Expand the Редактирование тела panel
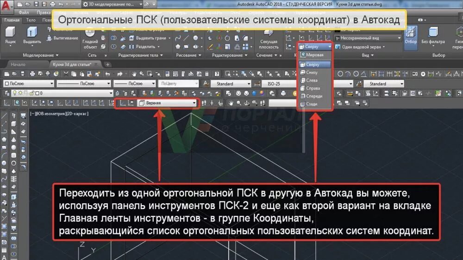Image resolution: width=463 pixels, height=260 pixels. tap(140, 55)
